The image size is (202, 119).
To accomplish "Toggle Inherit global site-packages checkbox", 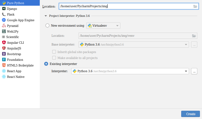I will coord(54,52).
